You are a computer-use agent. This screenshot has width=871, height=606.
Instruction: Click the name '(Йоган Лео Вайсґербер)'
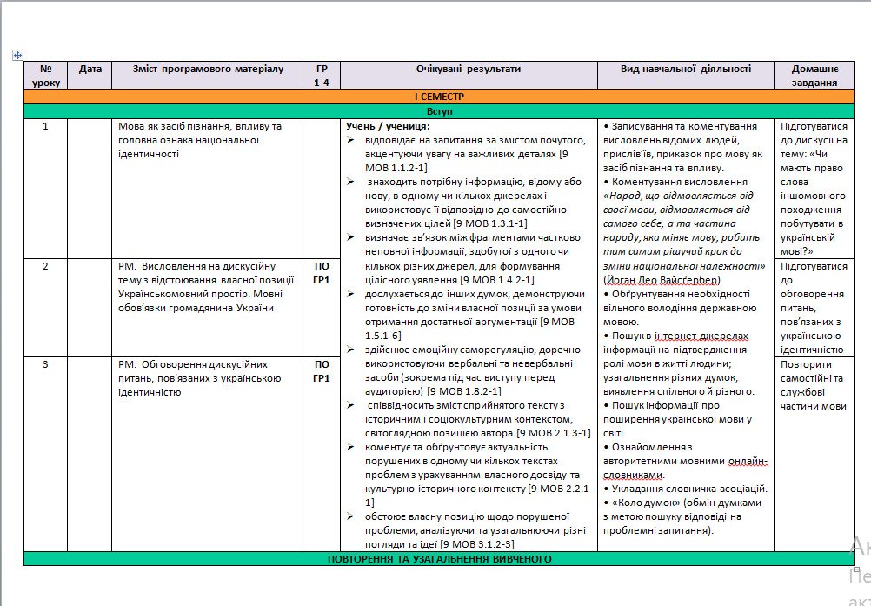pyautogui.click(x=663, y=280)
